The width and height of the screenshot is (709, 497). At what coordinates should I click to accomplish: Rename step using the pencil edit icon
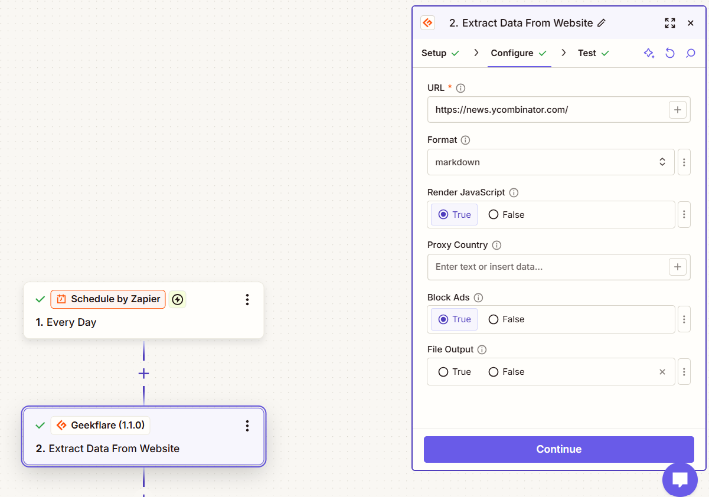[x=602, y=23]
